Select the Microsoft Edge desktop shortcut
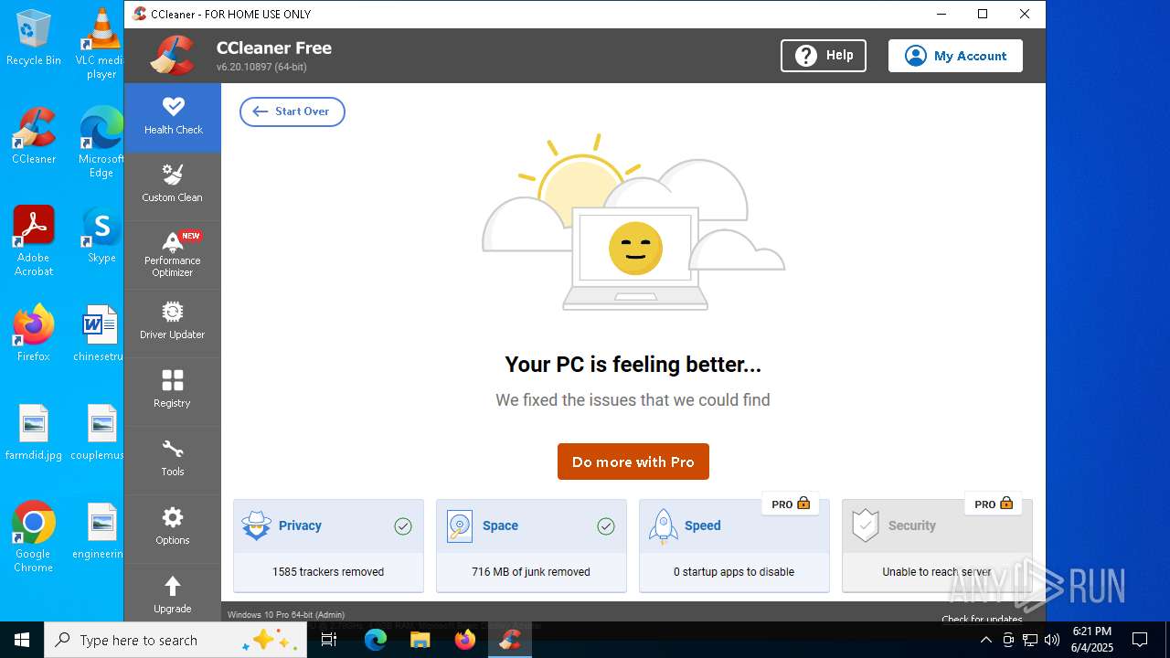Image resolution: width=1170 pixels, height=658 pixels. (x=101, y=143)
